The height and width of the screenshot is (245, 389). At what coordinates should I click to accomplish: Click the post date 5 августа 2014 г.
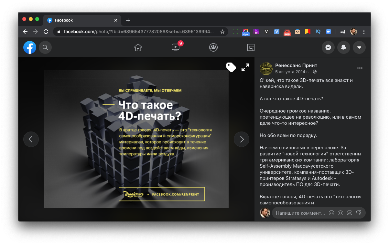pyautogui.click(x=292, y=72)
